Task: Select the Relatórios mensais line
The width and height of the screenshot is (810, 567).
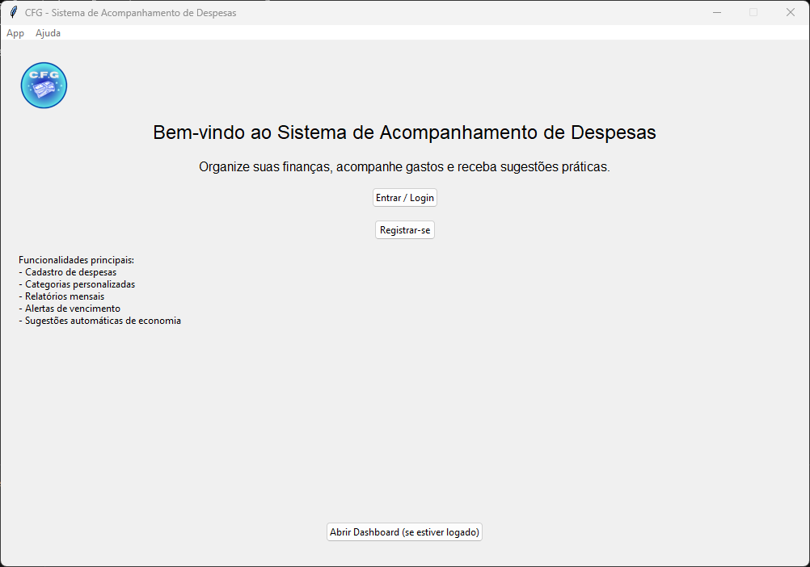Action: click(64, 296)
